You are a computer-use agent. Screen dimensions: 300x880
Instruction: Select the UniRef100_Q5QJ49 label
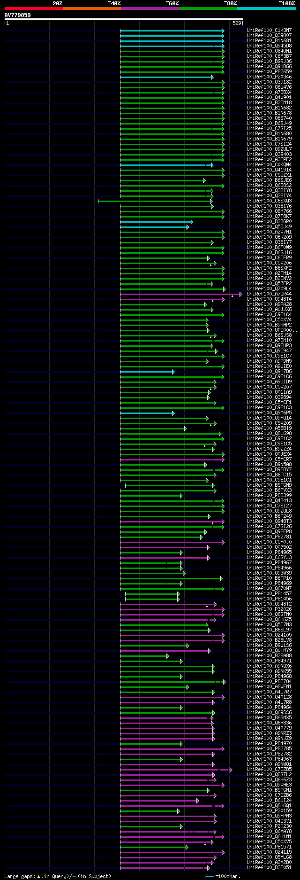click(269, 227)
